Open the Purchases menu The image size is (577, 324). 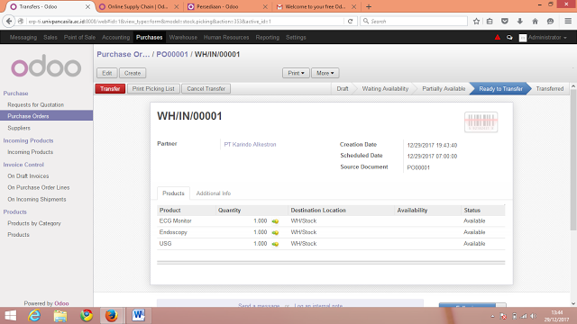[x=149, y=38]
